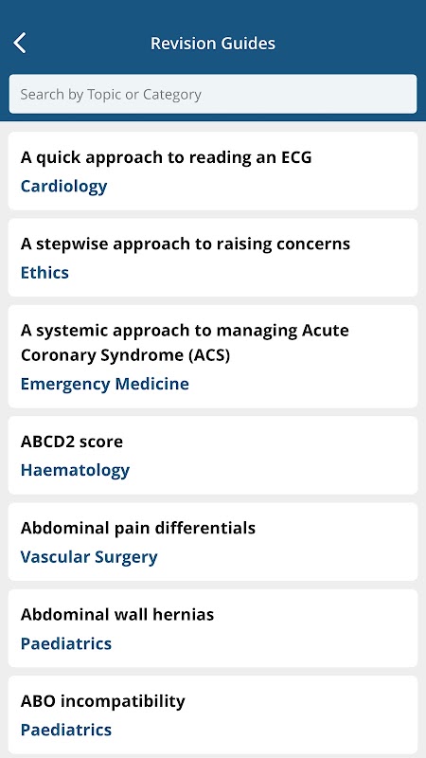Image resolution: width=426 pixels, height=758 pixels.
Task: Tap the raising concerns card's empty area
Action: 290,273
